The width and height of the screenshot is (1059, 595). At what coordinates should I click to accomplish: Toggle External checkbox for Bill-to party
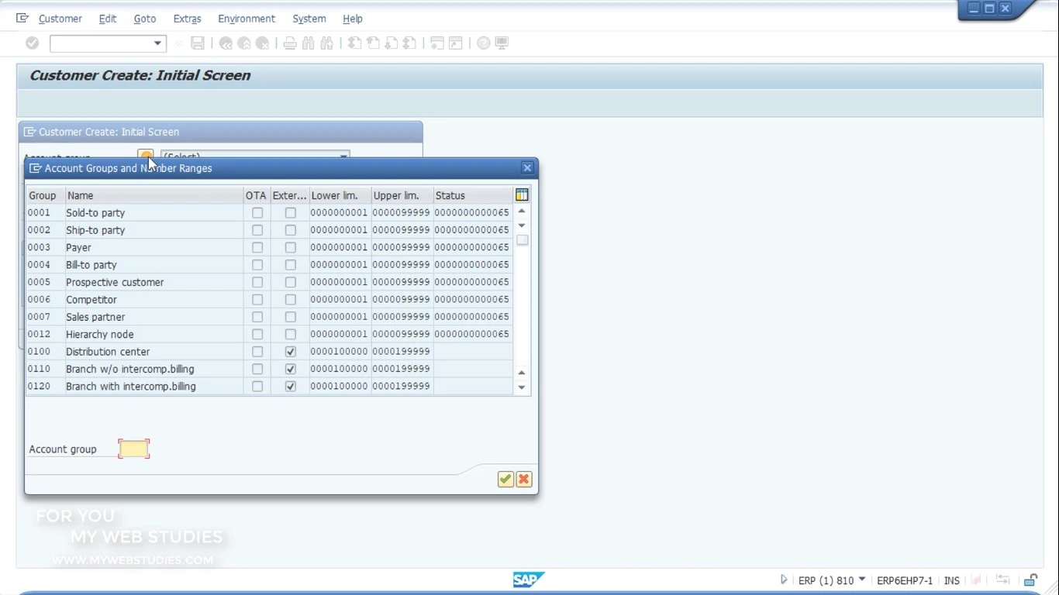[x=291, y=265]
